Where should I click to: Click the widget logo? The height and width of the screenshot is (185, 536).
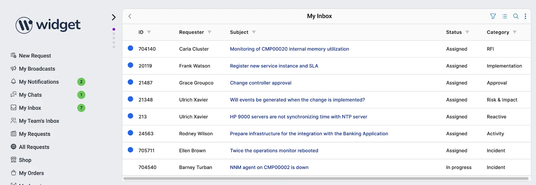click(x=48, y=25)
